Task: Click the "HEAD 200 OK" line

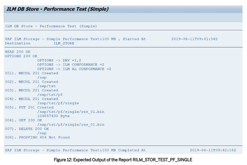Action: coord(18,52)
